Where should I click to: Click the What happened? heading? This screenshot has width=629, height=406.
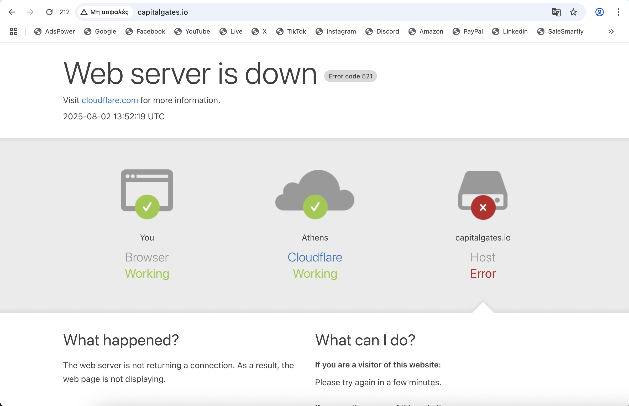pyautogui.click(x=121, y=340)
